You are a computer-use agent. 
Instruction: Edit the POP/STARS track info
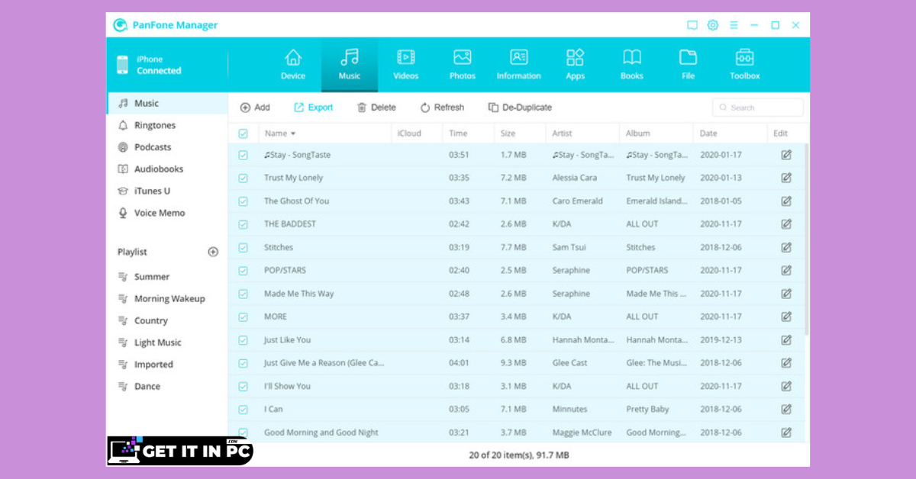point(786,270)
